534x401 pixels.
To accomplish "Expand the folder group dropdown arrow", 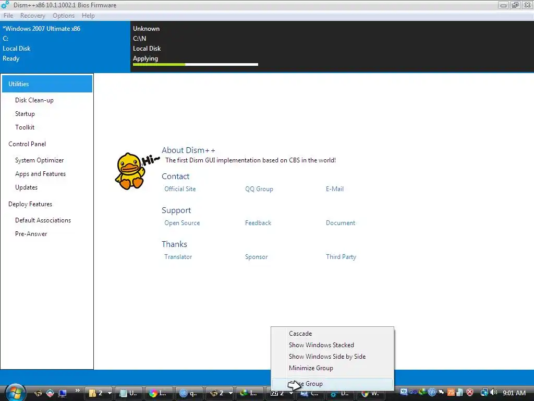I will pyautogui.click(x=110, y=393).
